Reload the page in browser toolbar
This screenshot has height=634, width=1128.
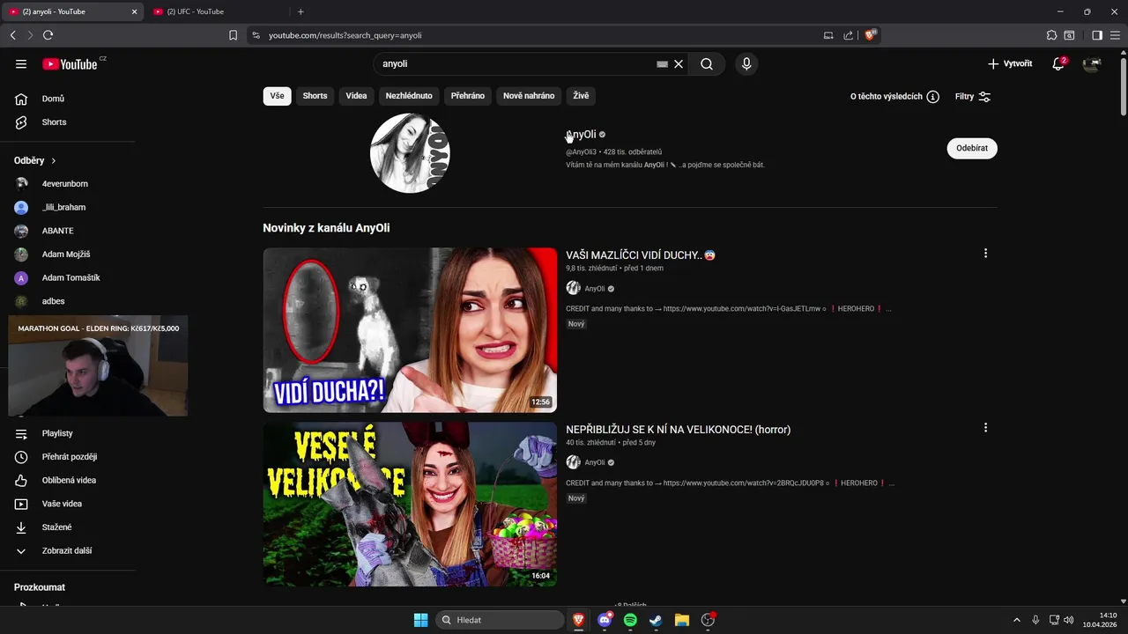pyautogui.click(x=48, y=35)
